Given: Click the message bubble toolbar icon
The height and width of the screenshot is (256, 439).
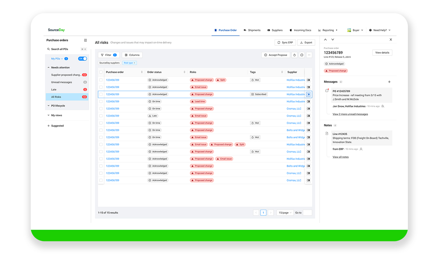Looking at the screenshot, I should (302, 55).
